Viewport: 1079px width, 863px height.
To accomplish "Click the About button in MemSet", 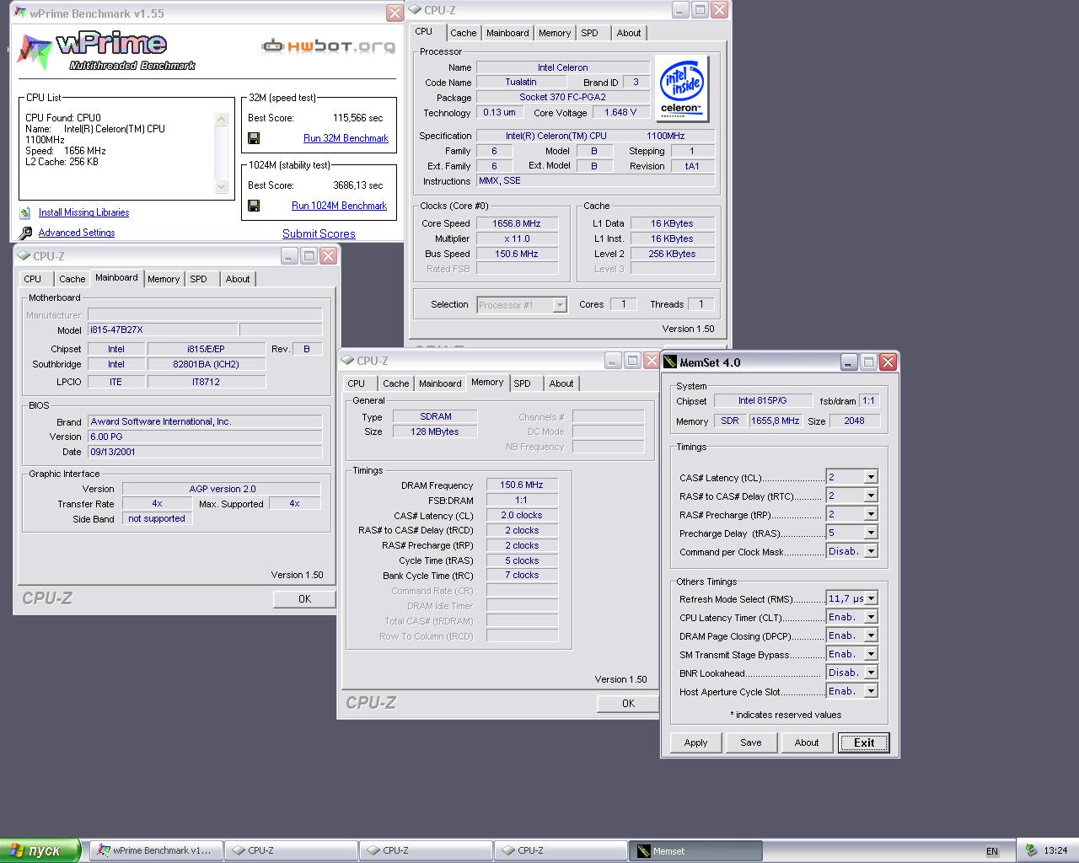I will (x=807, y=742).
